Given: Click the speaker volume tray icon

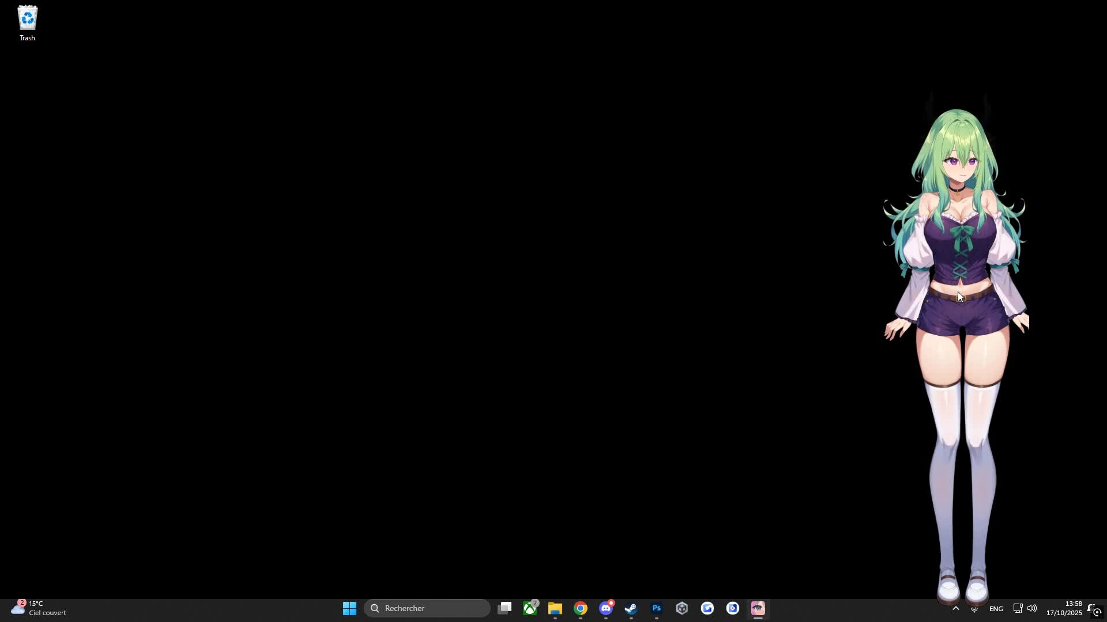Looking at the screenshot, I should click(1032, 608).
